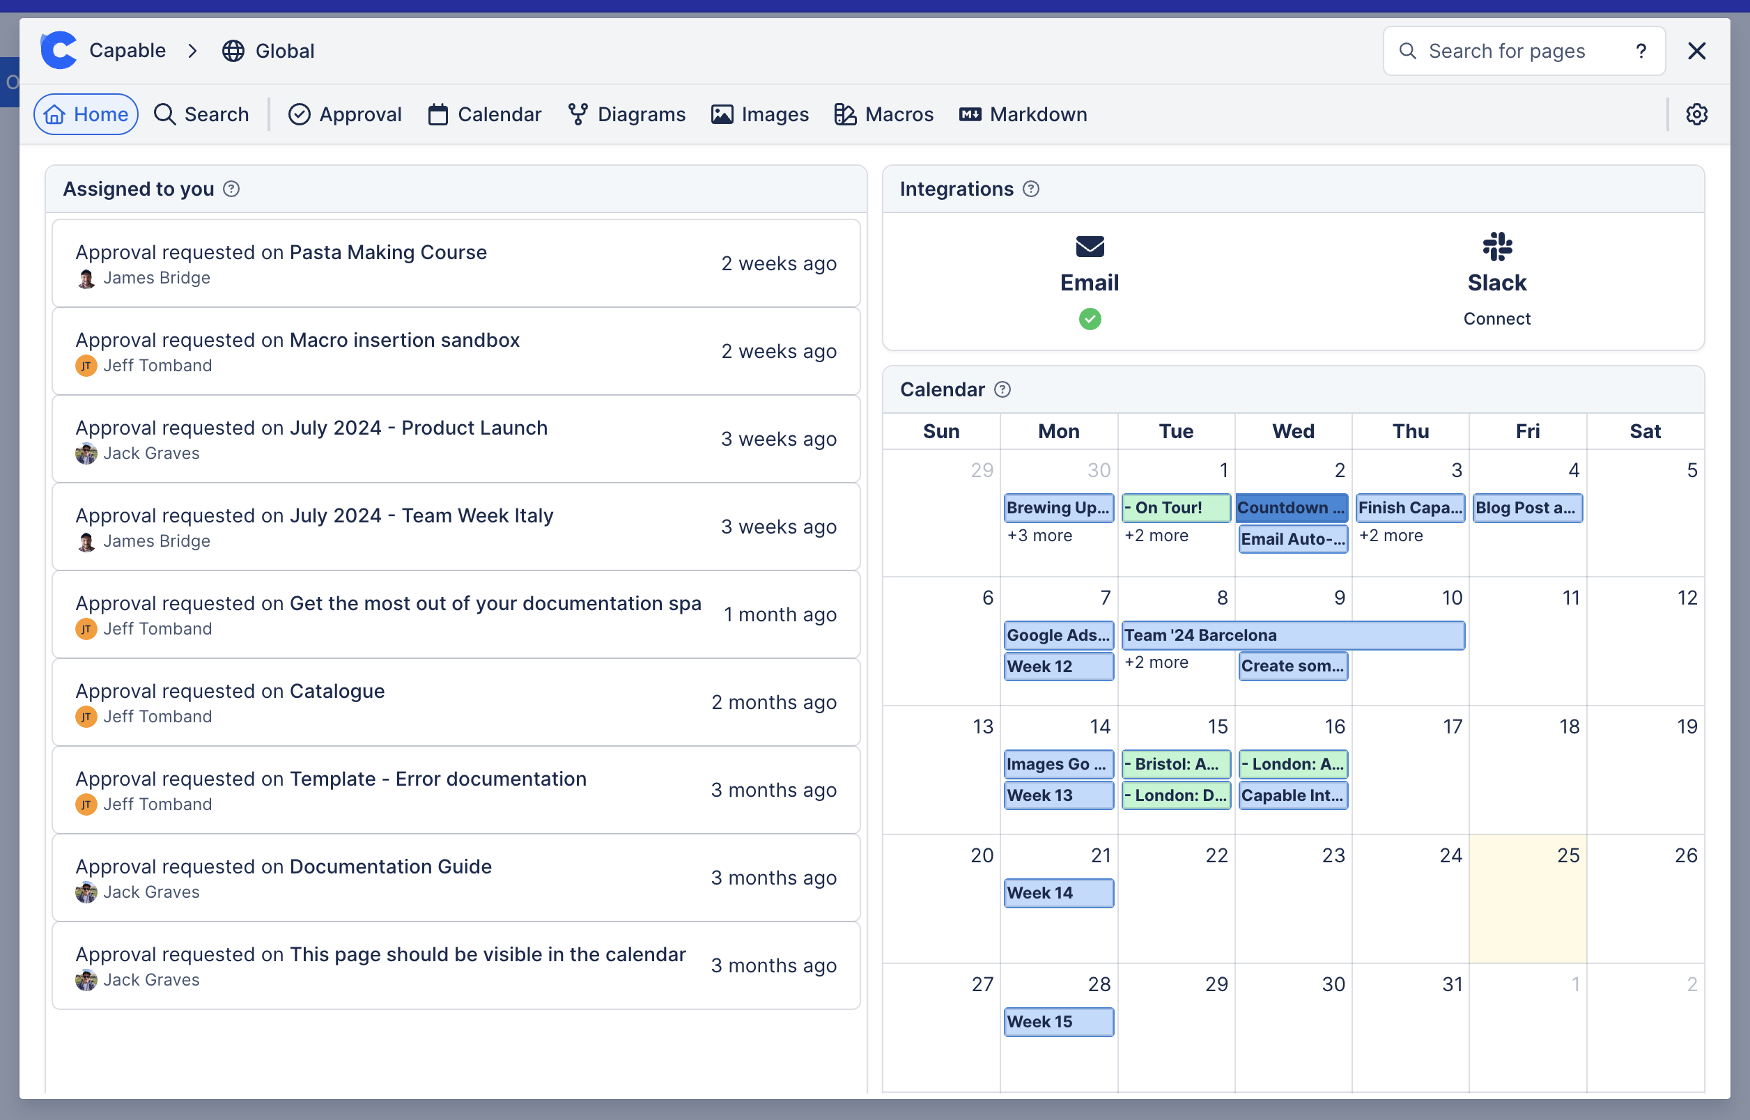Image resolution: width=1750 pixels, height=1120 pixels.
Task: Click the Calendar section help icon
Action: [x=1002, y=390]
